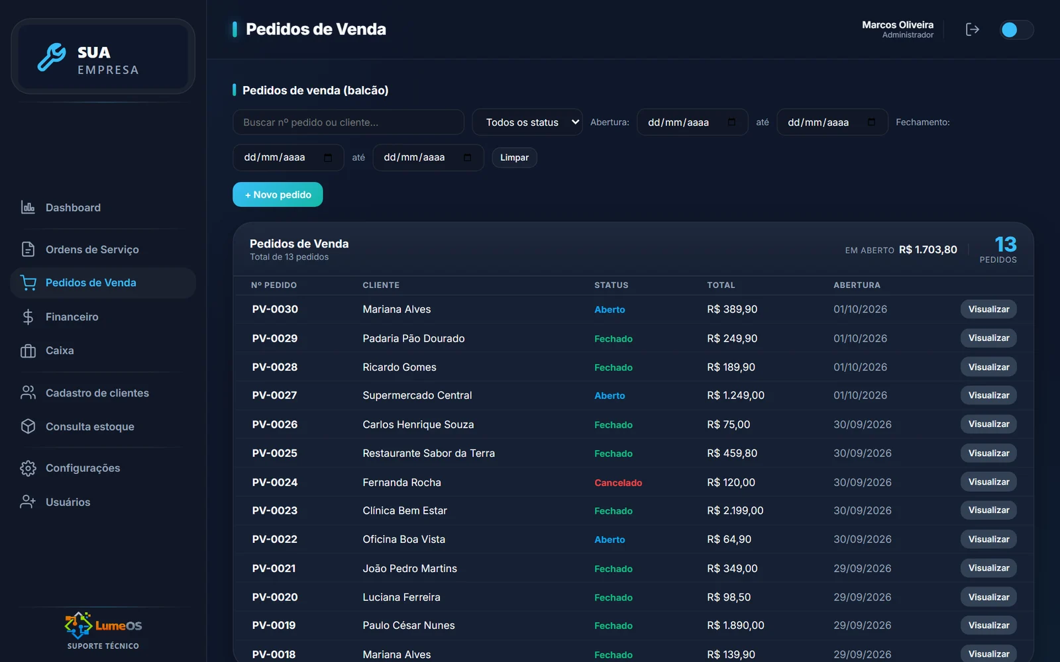Image resolution: width=1060 pixels, height=662 pixels.
Task: Go to Configurações menu item
Action: pyautogui.click(x=103, y=468)
